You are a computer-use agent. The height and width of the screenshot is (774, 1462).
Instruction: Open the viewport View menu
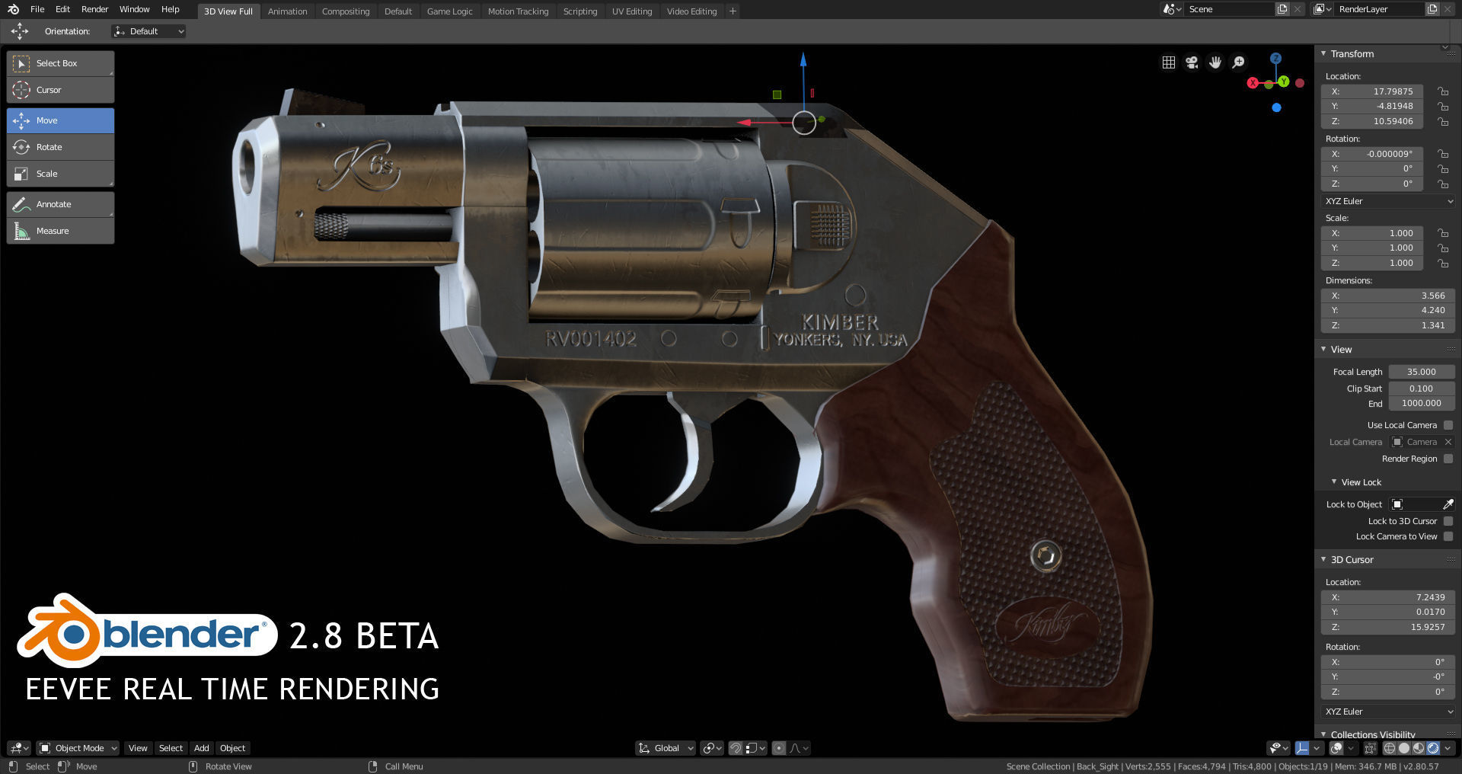coord(138,748)
